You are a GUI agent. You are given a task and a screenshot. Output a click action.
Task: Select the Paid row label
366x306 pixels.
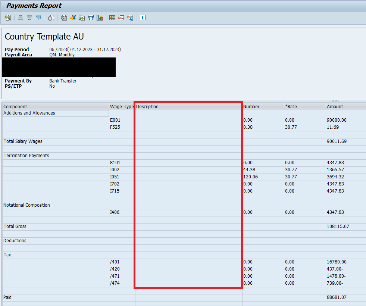[x=7, y=297]
